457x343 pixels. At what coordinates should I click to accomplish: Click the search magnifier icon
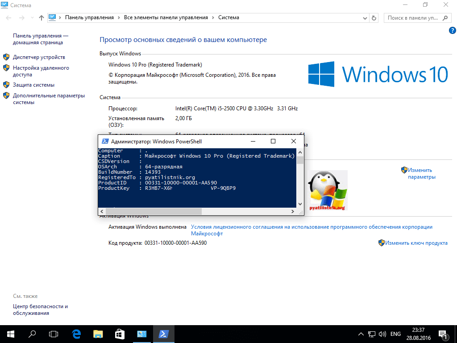[x=445, y=18]
